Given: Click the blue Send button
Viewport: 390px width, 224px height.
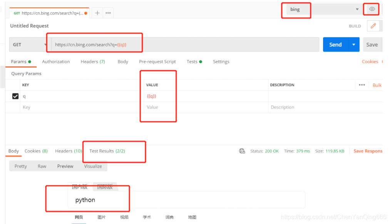Looking at the screenshot, I should (x=336, y=45).
